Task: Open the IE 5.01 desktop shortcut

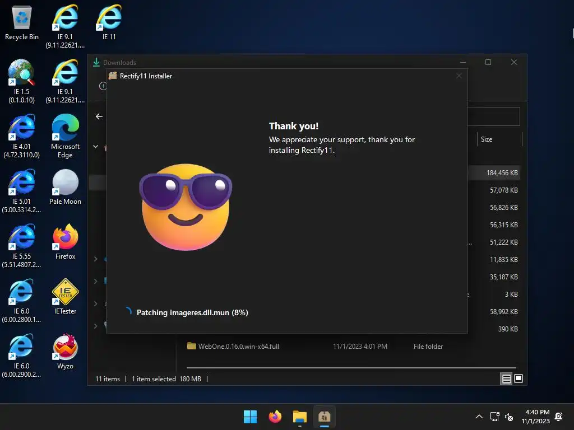Action: 22,191
